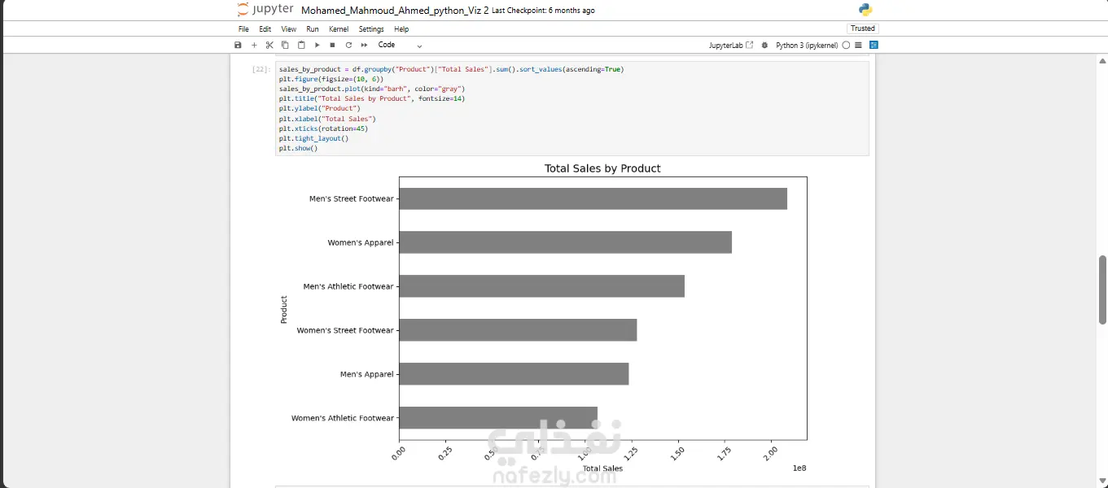Copy the selected cell icon
Viewport: 1108px width, 488px height.
(x=285, y=46)
